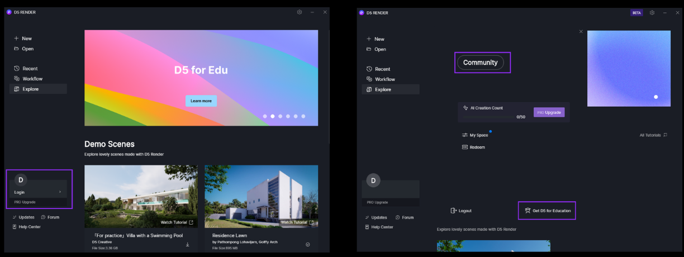Screen dimensions: 684x257
Task: Open Forum in left window
Action: (x=50, y=217)
